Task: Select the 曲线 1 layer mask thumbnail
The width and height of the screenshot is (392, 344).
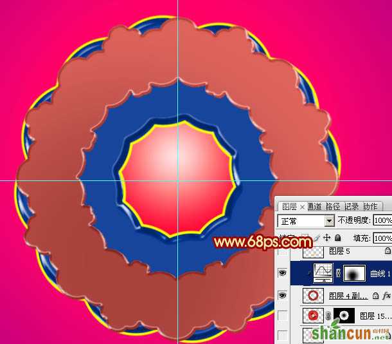Action: tap(354, 273)
